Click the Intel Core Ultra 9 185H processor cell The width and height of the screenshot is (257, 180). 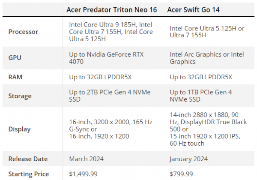111,32
